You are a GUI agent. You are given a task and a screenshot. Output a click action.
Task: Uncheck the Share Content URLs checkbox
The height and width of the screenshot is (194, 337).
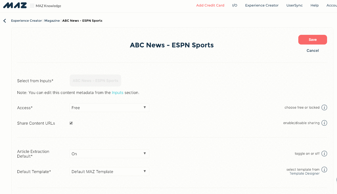tap(71, 123)
